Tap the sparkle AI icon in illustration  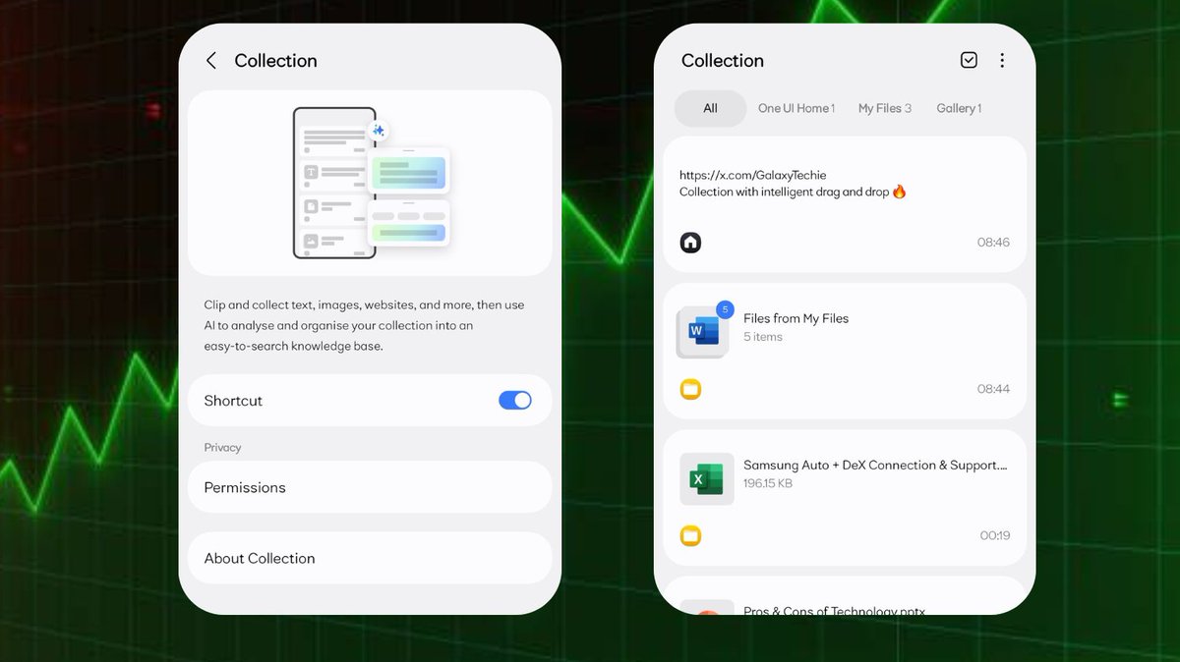[x=379, y=131]
